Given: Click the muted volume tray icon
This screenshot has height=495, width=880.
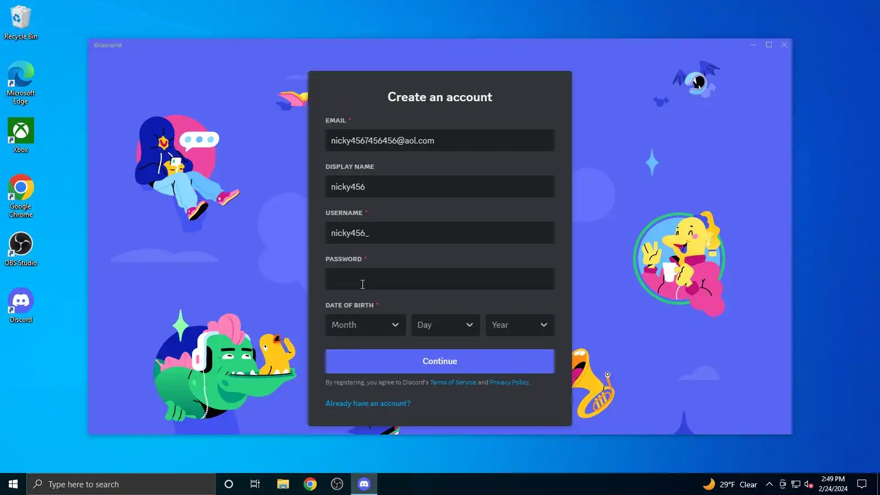Looking at the screenshot, I should [809, 484].
